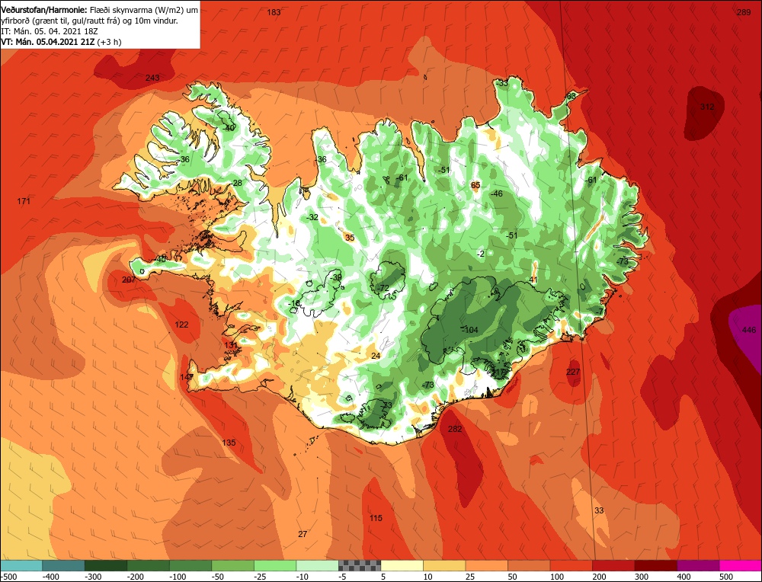Click the -2 value in eastern interior
This screenshot has height=582, width=762.
tap(481, 254)
